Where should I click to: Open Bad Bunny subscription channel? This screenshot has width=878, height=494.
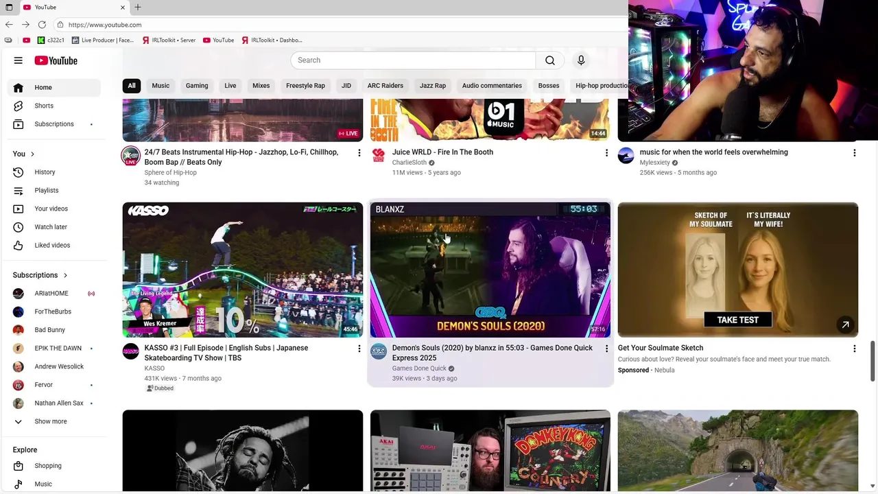pos(54,330)
